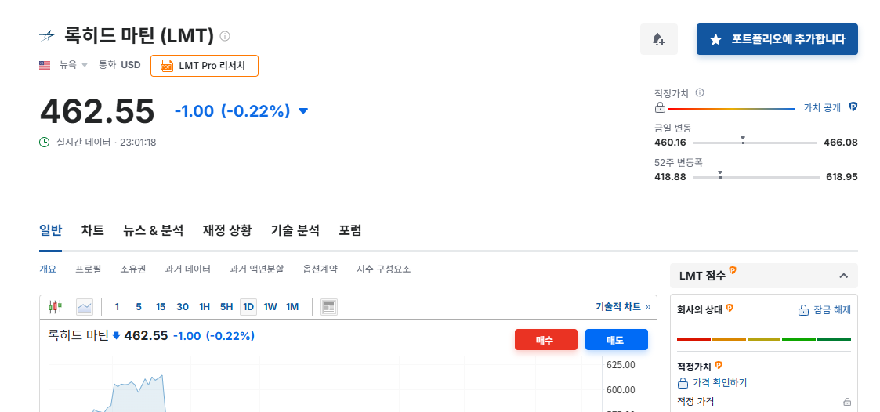Set chart interval to 5 minutes
This screenshot has width=880, height=412.
pos(139,307)
